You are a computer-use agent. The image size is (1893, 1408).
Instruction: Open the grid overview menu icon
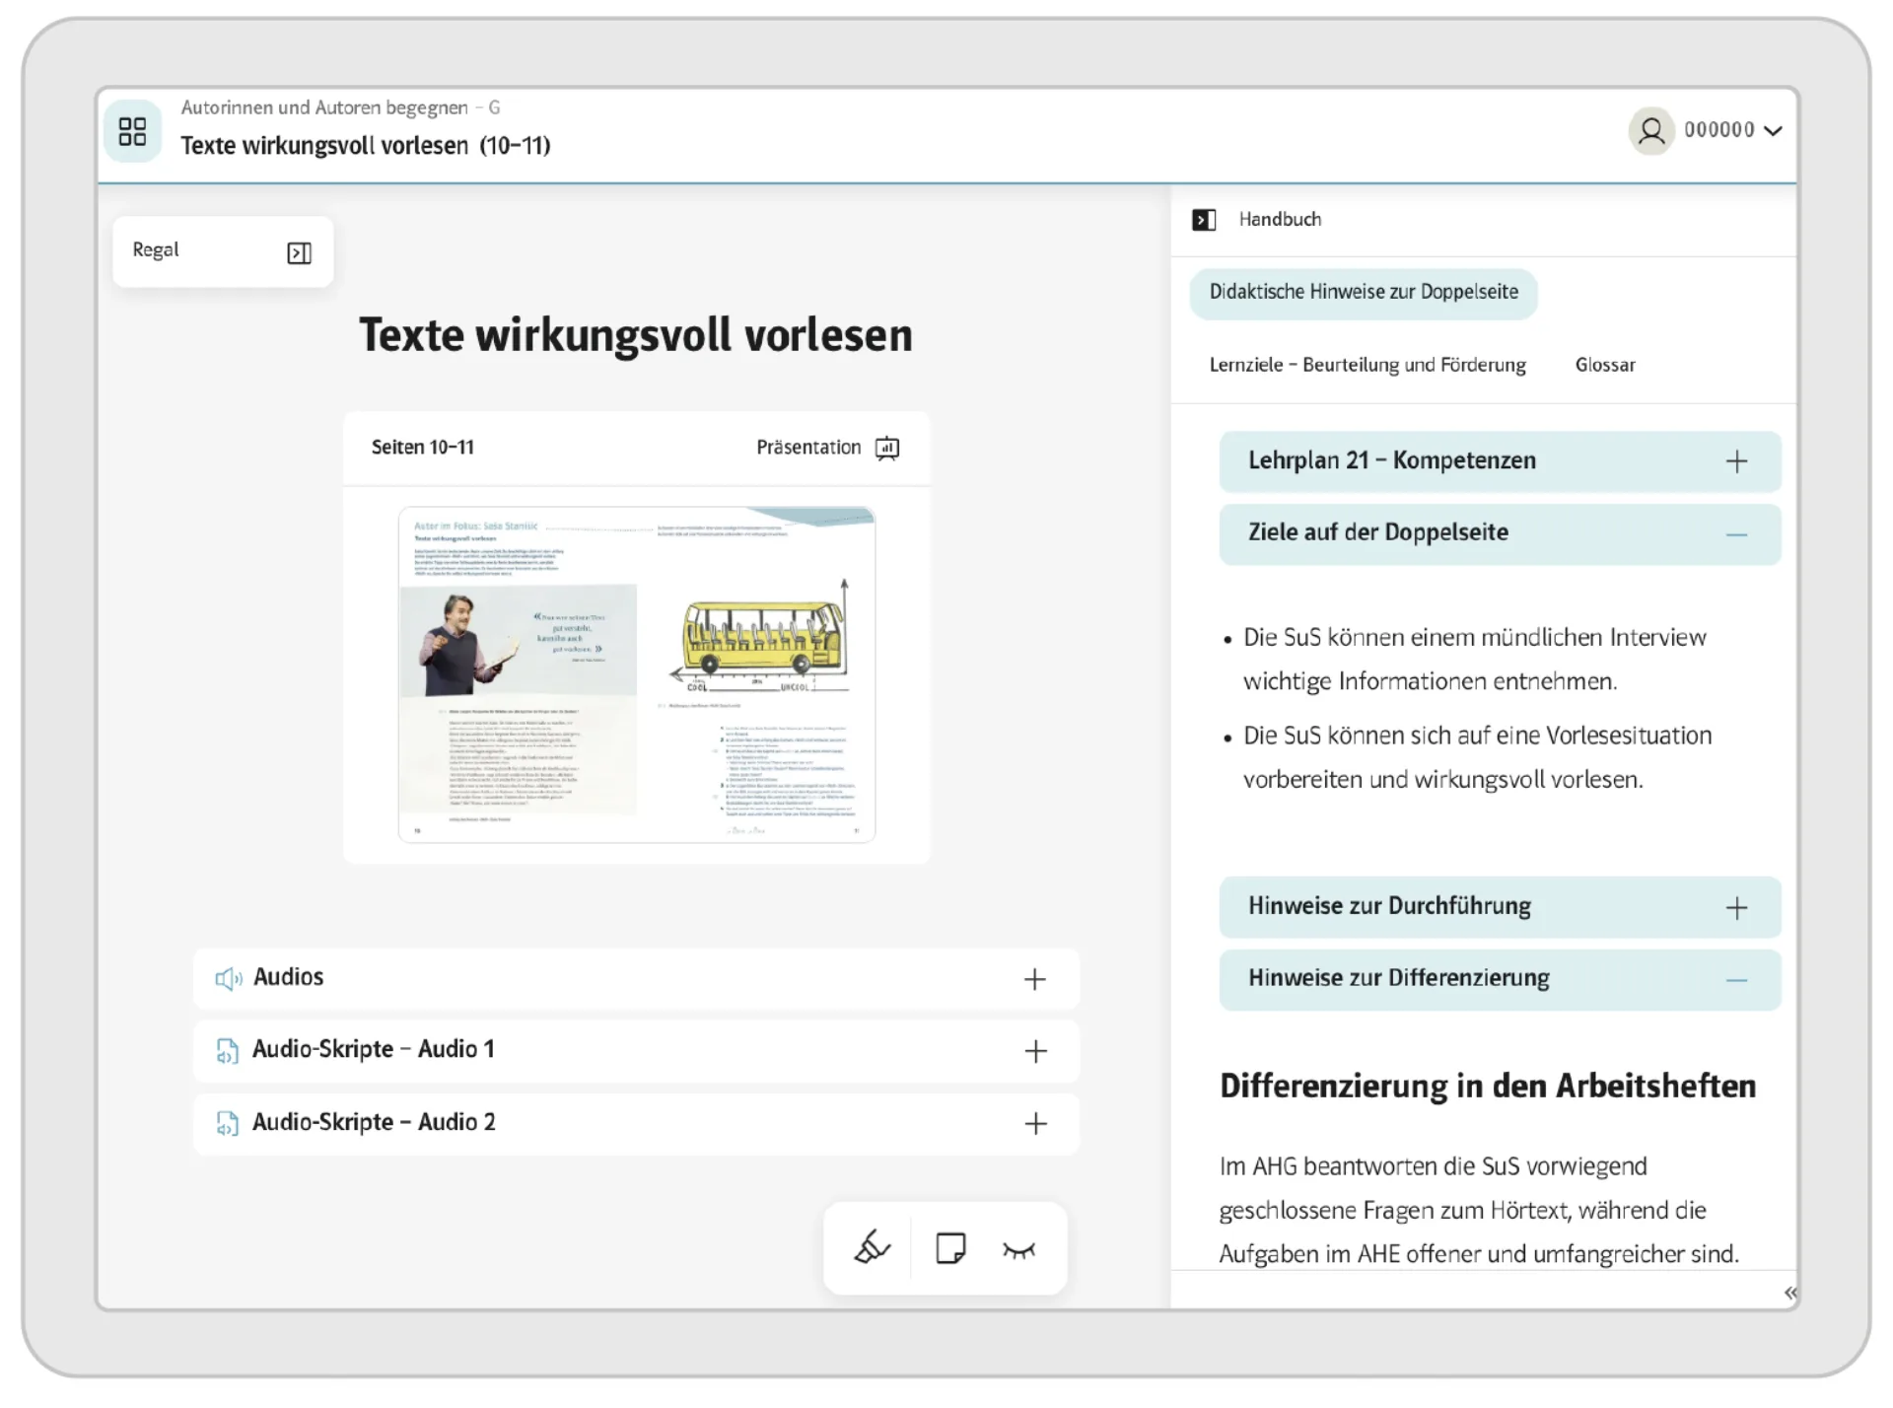pyautogui.click(x=132, y=131)
